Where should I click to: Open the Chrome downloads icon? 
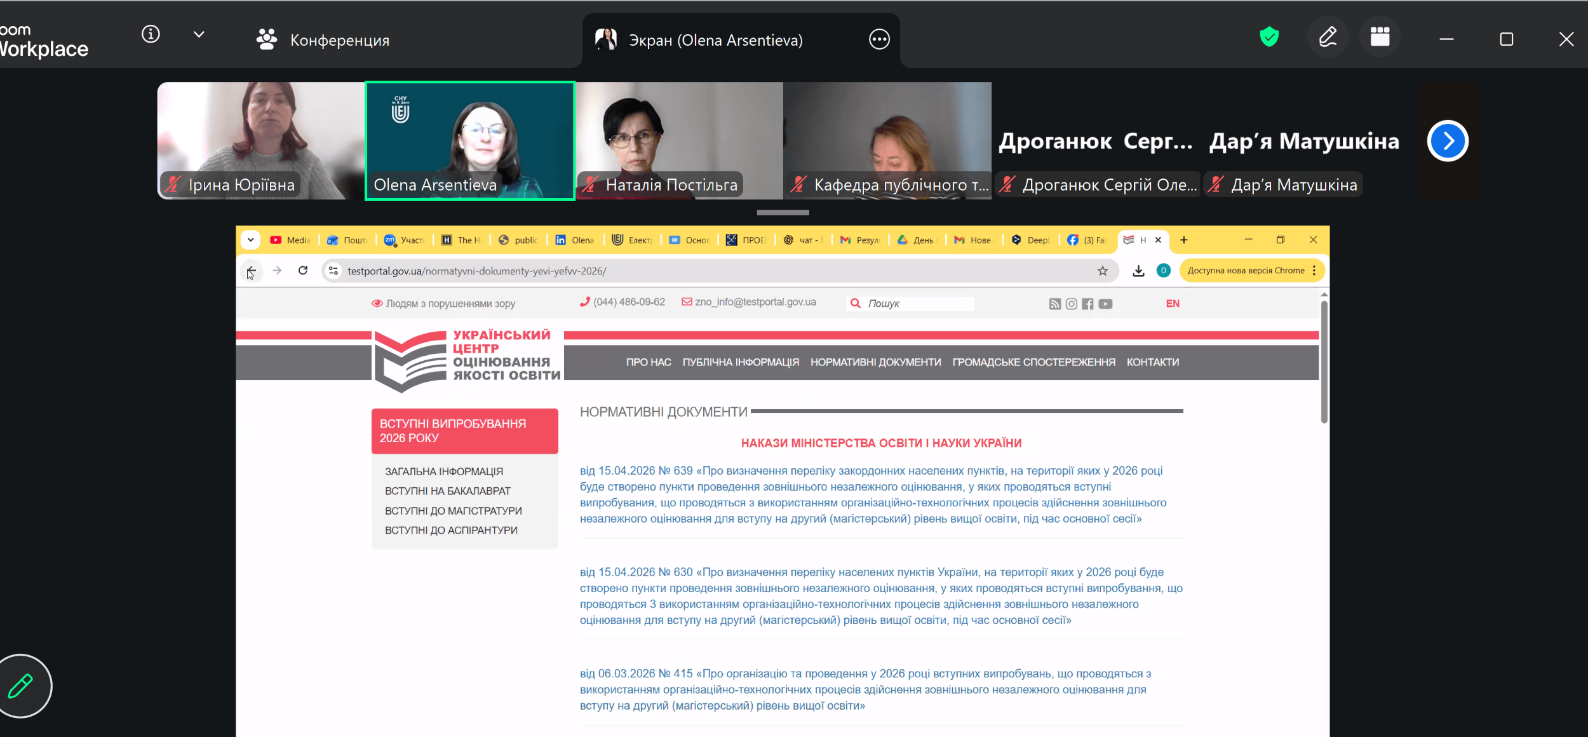tap(1138, 271)
